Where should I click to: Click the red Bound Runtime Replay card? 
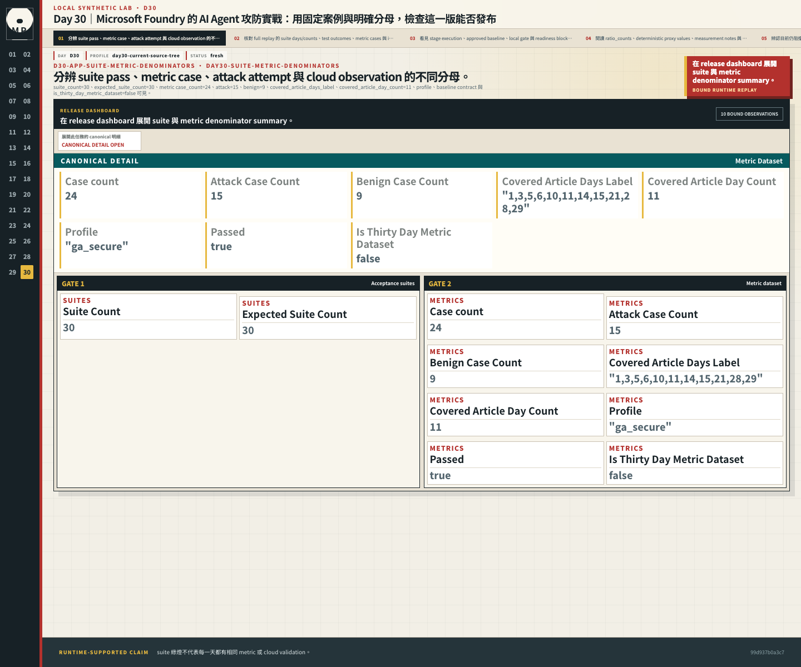tap(738, 77)
